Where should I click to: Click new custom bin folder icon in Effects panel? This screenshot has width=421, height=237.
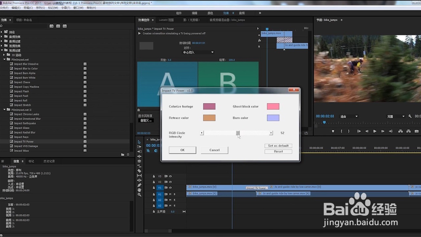coord(123,154)
